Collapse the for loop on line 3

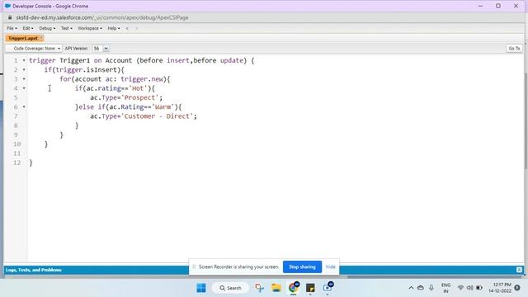[x=24, y=79]
